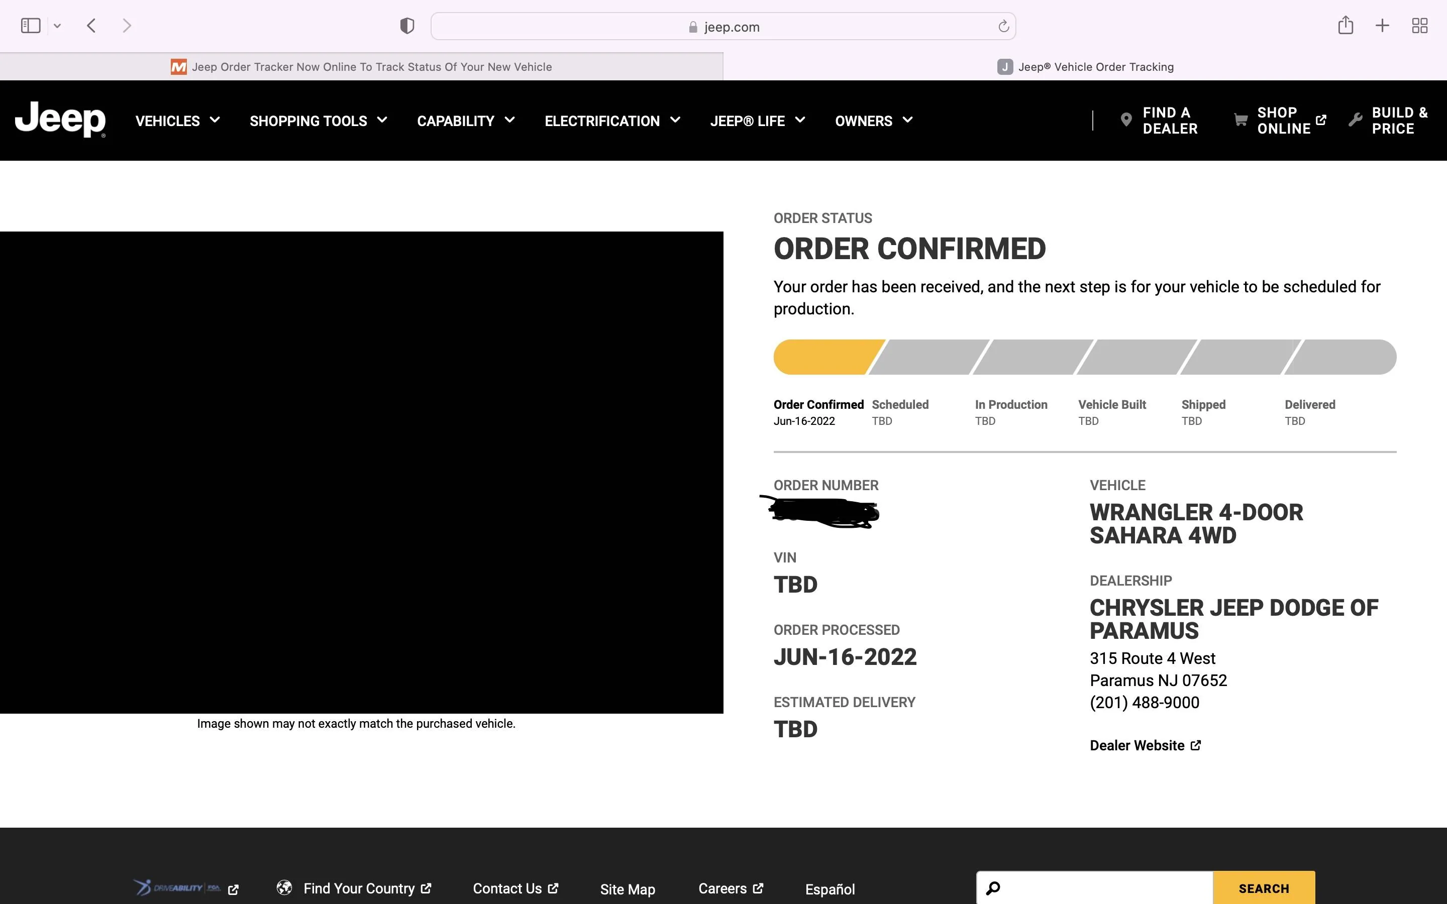
Task: Click the Shop Online cart icon
Action: [1241, 120]
